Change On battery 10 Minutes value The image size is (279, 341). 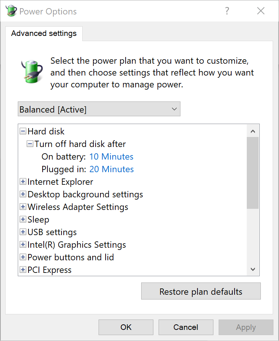click(x=111, y=157)
